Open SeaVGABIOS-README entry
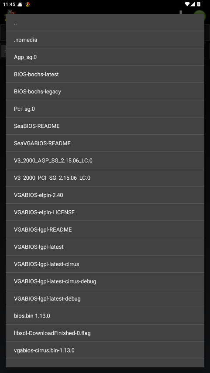Viewport: 210px width, 373px height. coord(105,143)
